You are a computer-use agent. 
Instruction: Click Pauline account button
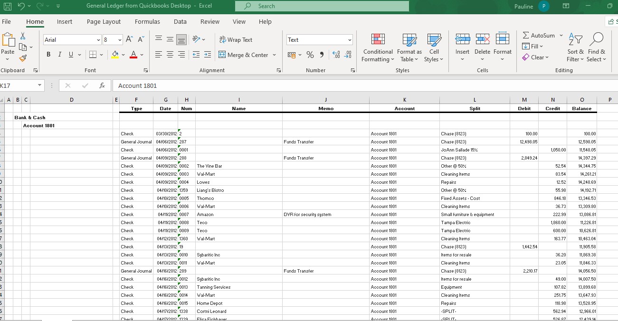531,6
